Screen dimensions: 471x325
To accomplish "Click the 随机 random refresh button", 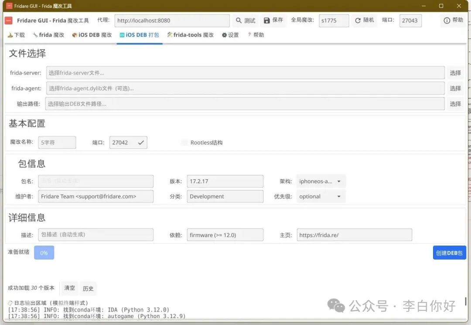I will (364, 20).
